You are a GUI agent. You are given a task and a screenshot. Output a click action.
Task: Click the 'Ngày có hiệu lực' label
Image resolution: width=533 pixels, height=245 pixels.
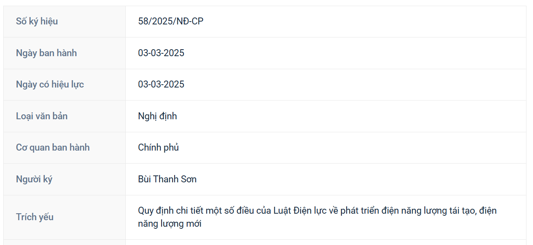coord(50,84)
